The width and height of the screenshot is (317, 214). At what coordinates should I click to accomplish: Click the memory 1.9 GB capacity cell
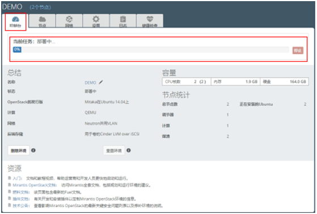point(235,82)
